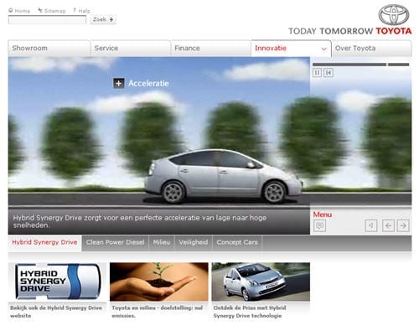Screen dimensions: 419x331
Task: Restart the slideshow with the rewind icon
Action: [328, 73]
